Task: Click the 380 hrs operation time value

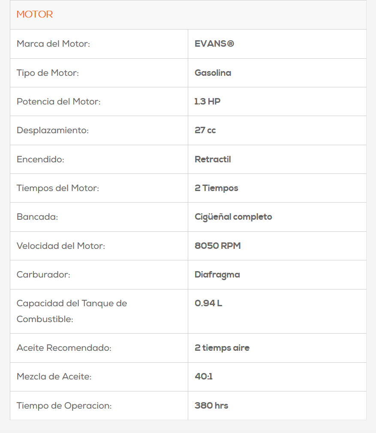Action: 211,406
